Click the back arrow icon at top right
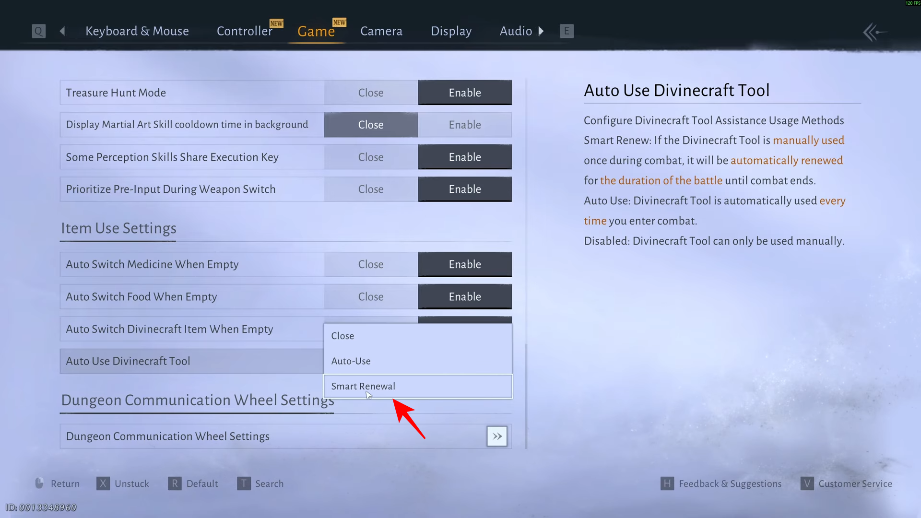This screenshot has width=921, height=518. click(x=874, y=33)
